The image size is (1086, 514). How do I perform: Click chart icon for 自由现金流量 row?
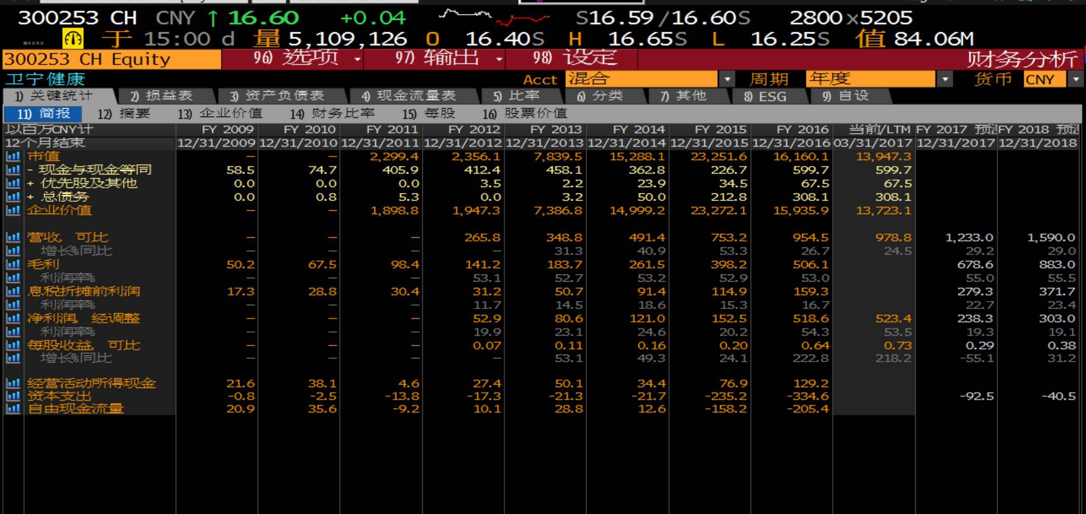(13, 409)
